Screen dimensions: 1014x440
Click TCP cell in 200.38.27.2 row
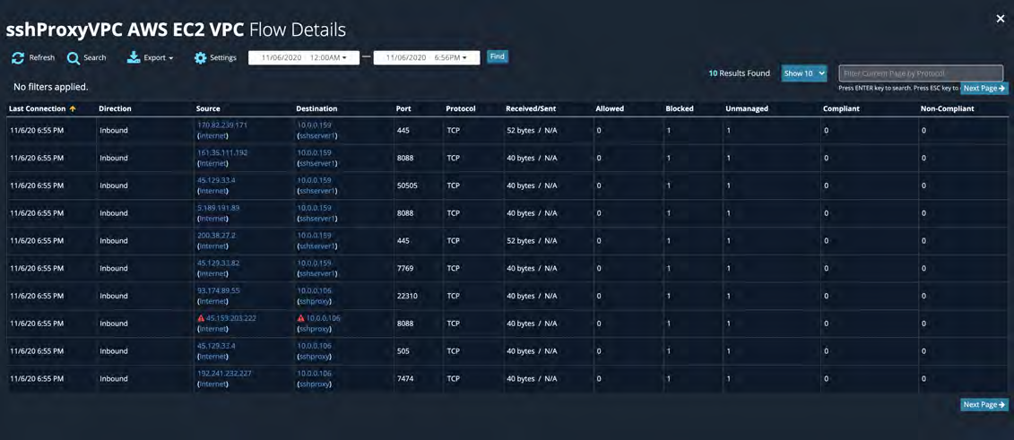[454, 240]
